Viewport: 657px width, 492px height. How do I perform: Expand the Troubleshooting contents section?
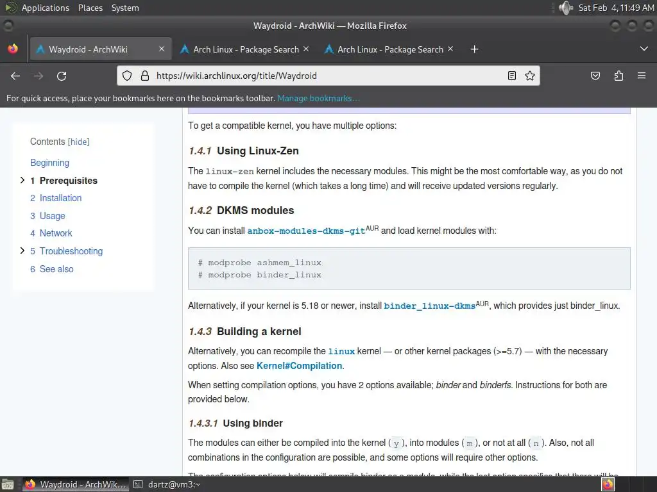(x=22, y=250)
